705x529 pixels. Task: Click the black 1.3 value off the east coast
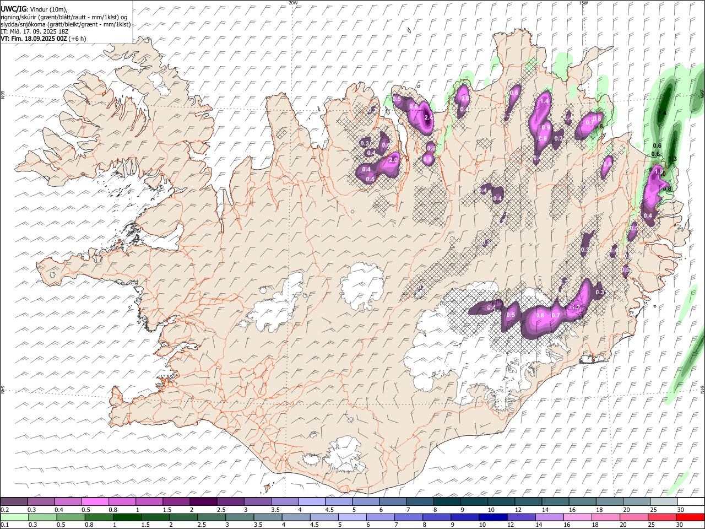673,159
